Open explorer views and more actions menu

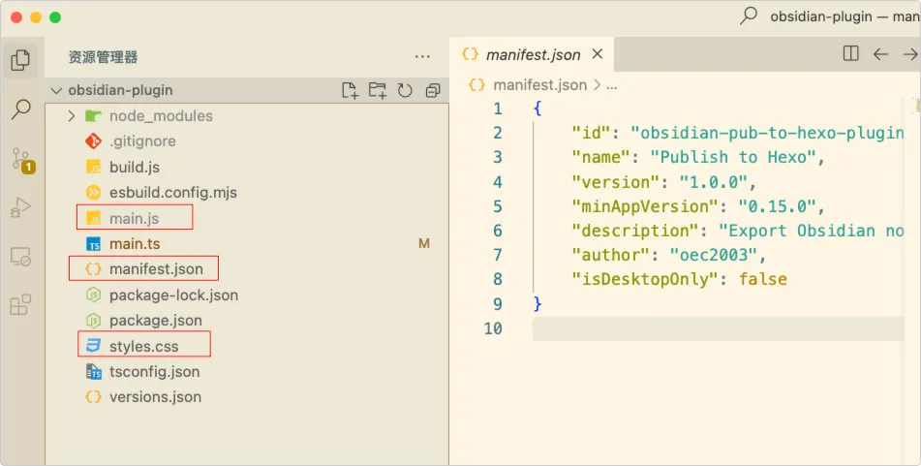422,57
